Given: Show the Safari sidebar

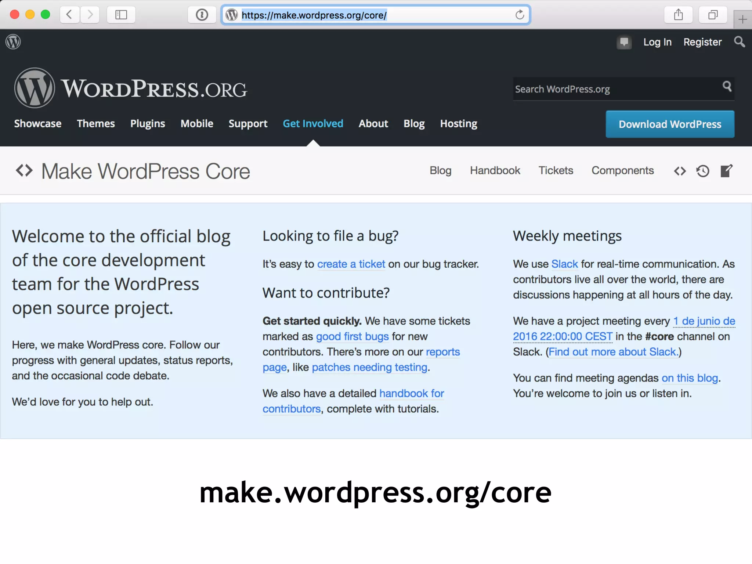Looking at the screenshot, I should [121, 15].
